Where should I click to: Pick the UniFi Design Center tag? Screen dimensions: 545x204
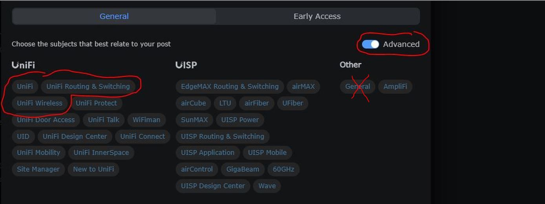coord(75,137)
